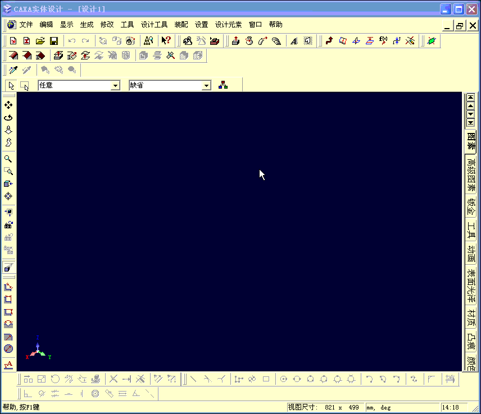Select the orbit rotate camera tool
This screenshot has height=414, width=481.
point(8,118)
